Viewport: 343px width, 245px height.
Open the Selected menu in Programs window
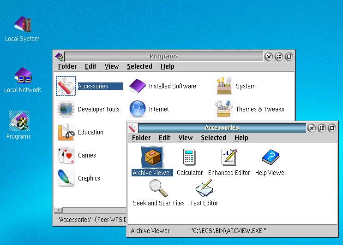(x=139, y=66)
